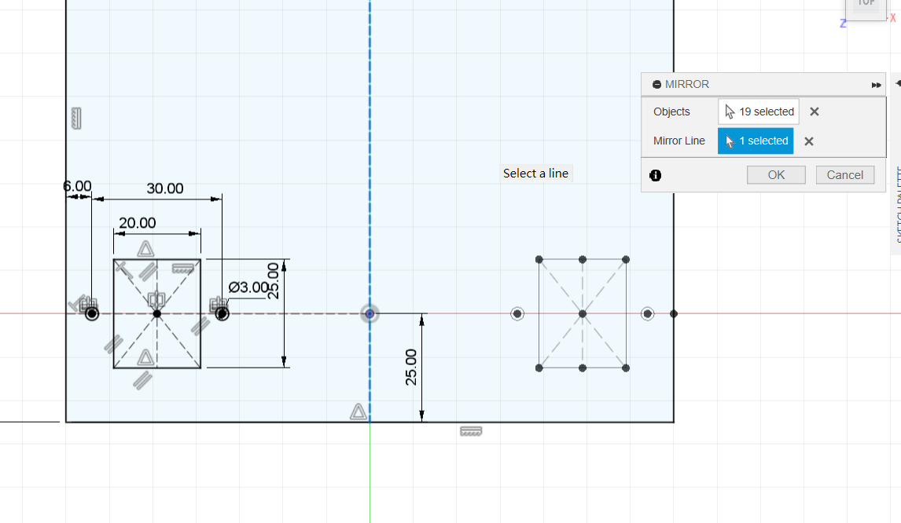Click the midpoint constraint triangle above left rectangle
Screen dimensions: 901x523
[x=145, y=249]
